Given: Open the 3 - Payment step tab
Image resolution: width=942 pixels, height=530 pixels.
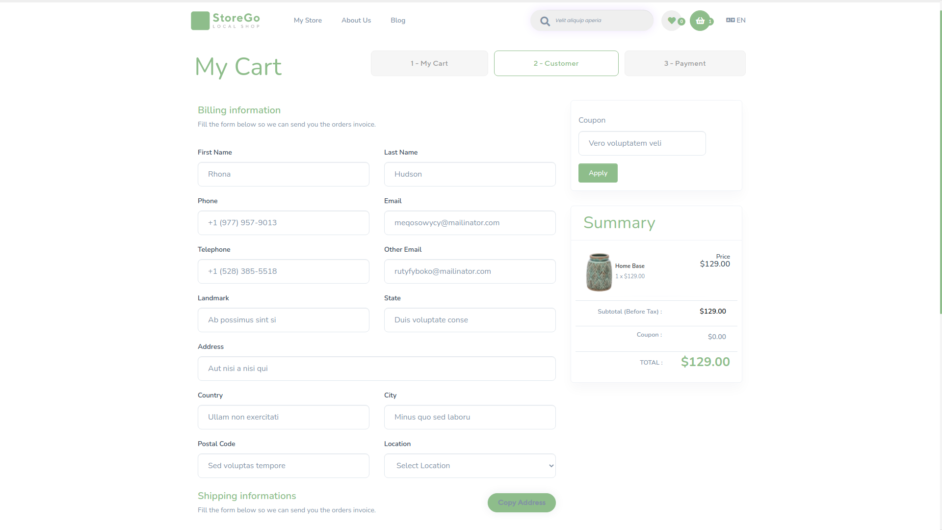Looking at the screenshot, I should [x=684, y=63].
